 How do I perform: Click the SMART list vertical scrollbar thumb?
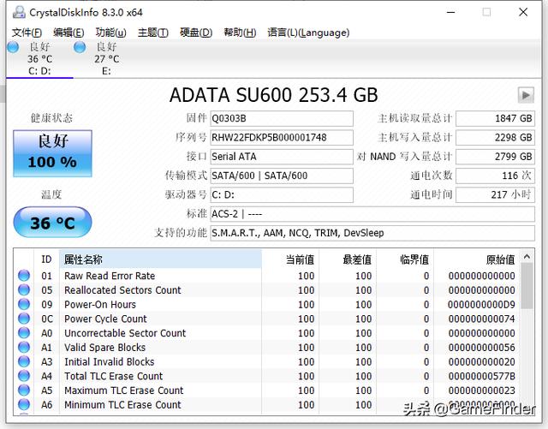527,286
